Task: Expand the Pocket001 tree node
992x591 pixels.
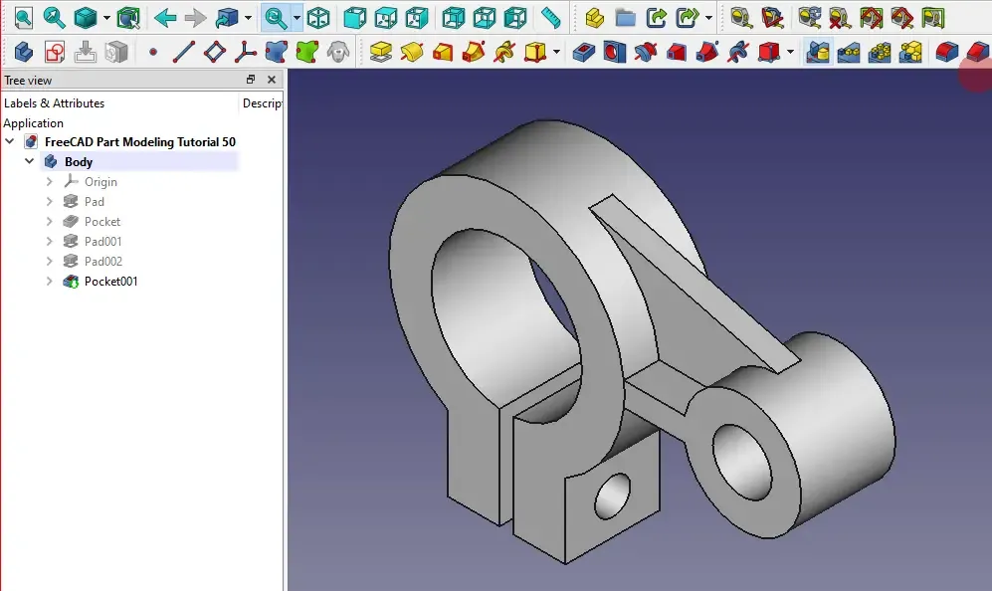Action: pos(50,282)
